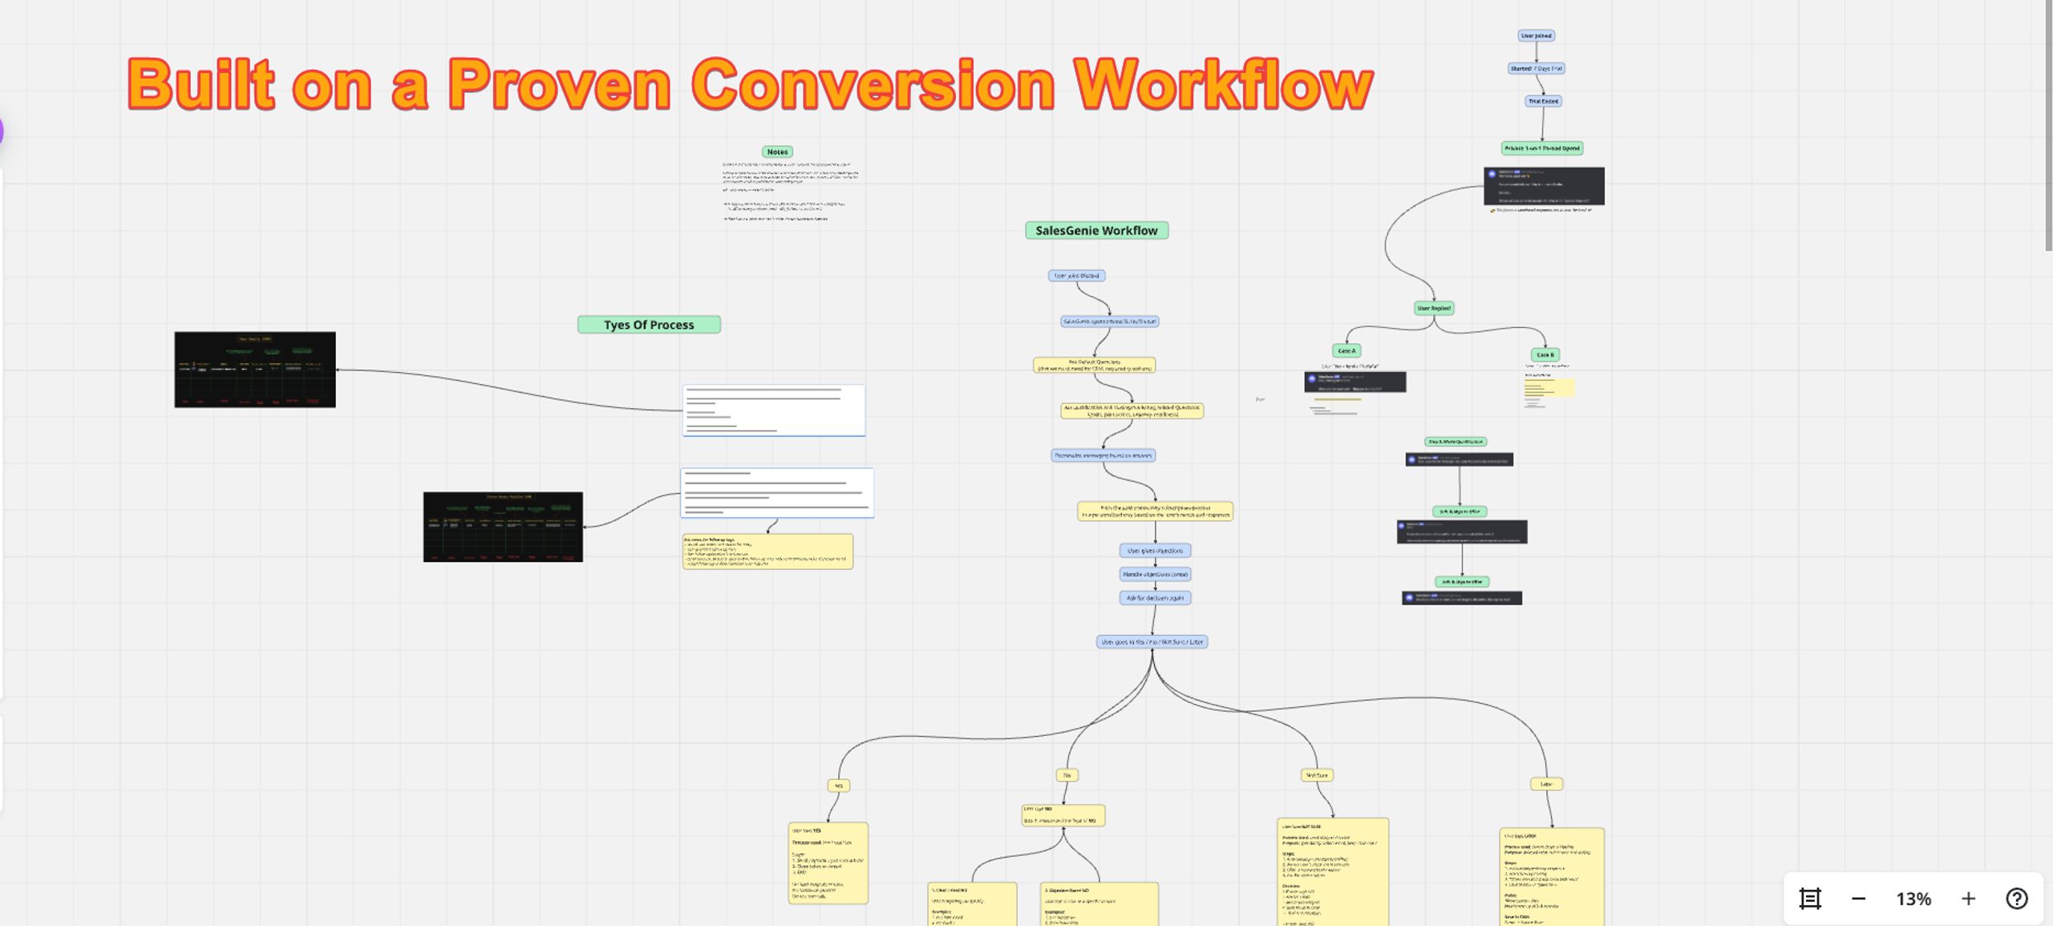Select the lower white text box card
This screenshot has width=2053, height=926.
point(777,493)
